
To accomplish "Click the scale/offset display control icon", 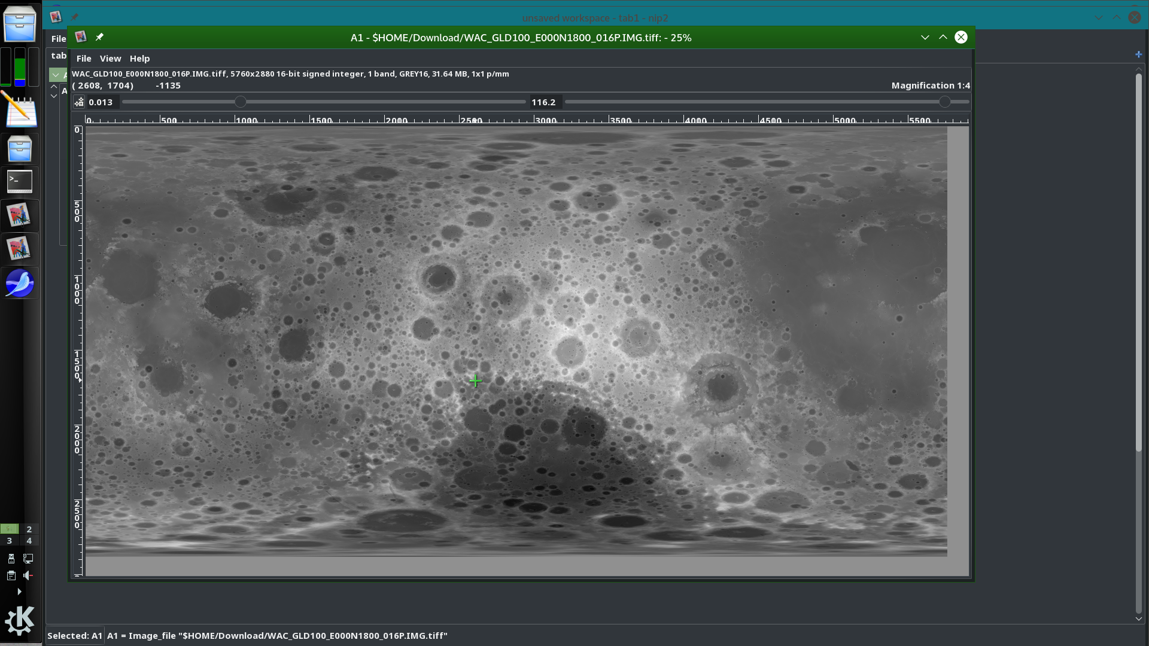I will point(79,102).
